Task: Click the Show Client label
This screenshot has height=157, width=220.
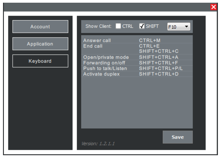Action: (98, 26)
